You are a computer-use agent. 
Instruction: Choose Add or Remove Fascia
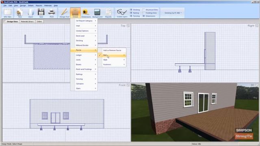click(x=112, y=50)
